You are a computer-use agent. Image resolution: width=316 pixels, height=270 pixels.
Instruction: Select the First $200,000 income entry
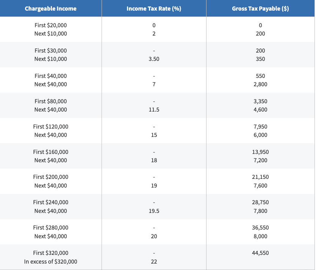tap(51, 177)
